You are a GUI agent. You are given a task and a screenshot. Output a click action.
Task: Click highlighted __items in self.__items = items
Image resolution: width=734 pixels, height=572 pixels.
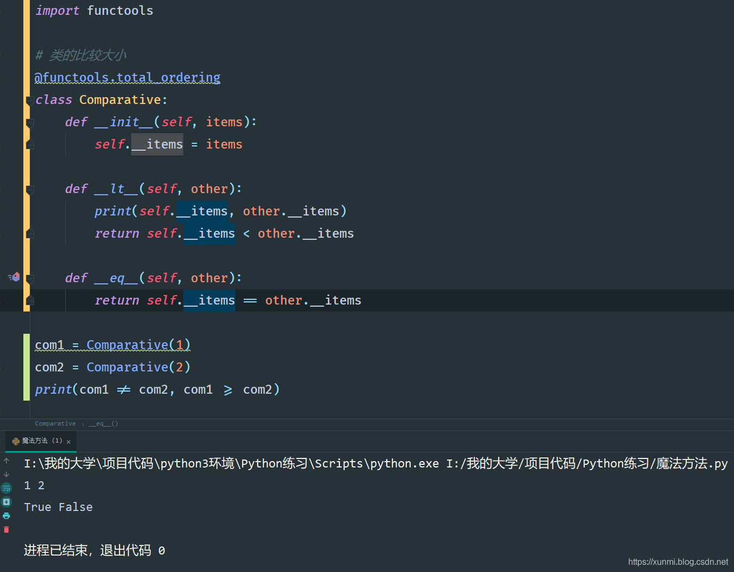coord(157,144)
